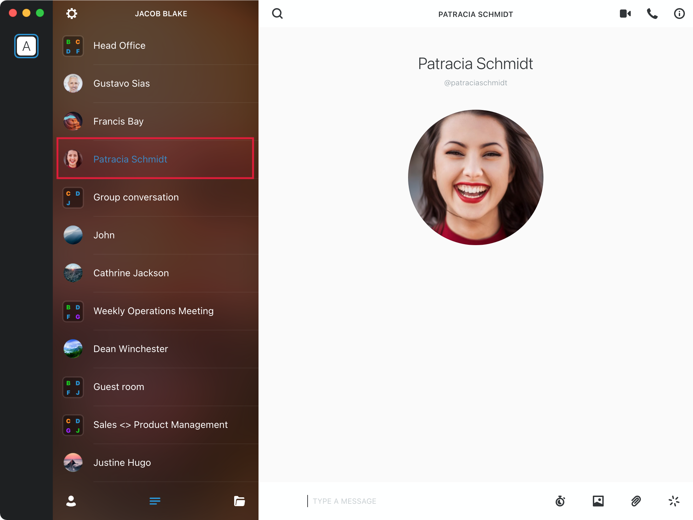
Task: Click John's profile avatar
Action: tap(73, 235)
